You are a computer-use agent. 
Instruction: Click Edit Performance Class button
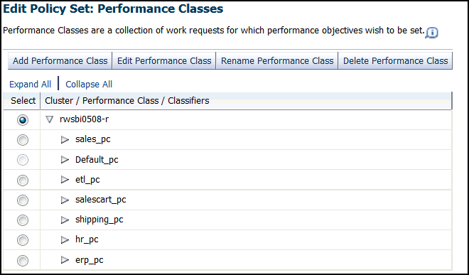point(164,60)
